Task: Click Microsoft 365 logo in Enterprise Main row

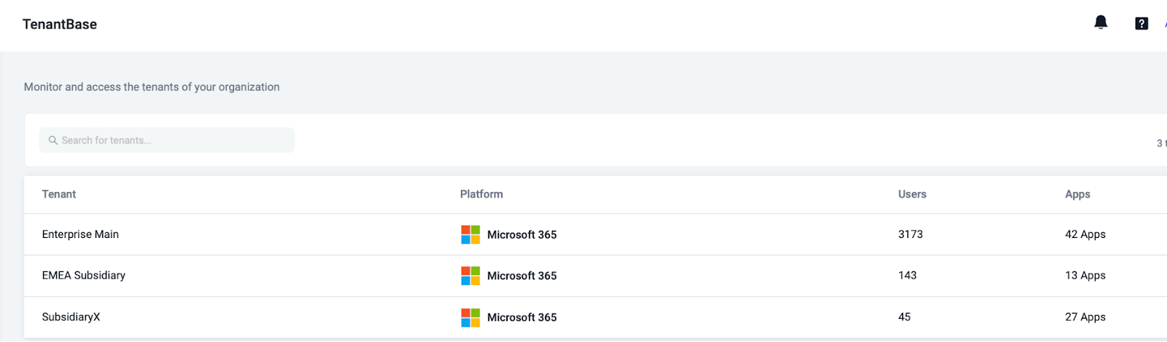Action: click(470, 234)
